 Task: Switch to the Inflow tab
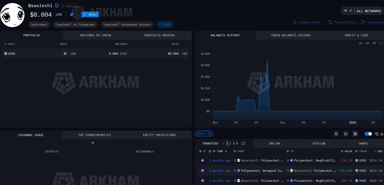click(x=274, y=143)
